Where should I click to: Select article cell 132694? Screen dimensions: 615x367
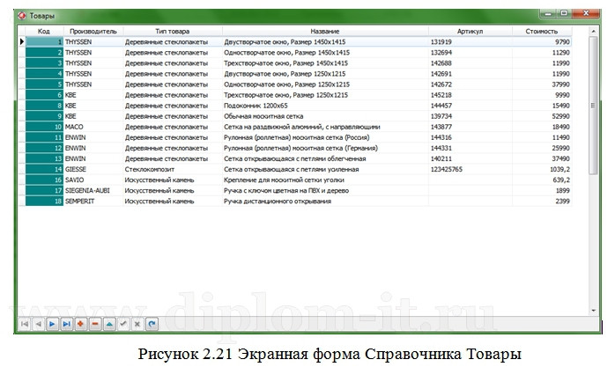471,53
